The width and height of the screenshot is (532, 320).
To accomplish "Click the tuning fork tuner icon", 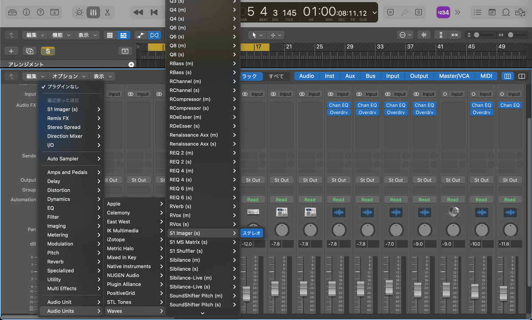I will 404,12.
